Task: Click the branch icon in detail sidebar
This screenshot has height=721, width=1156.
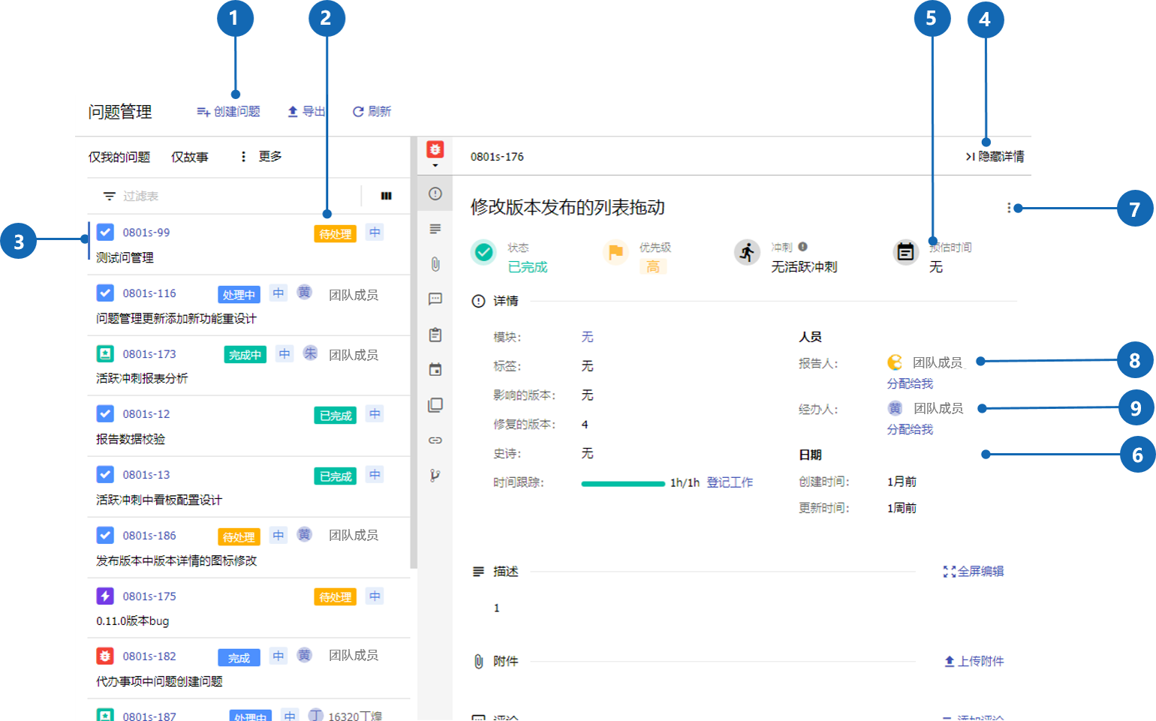Action: [x=435, y=475]
